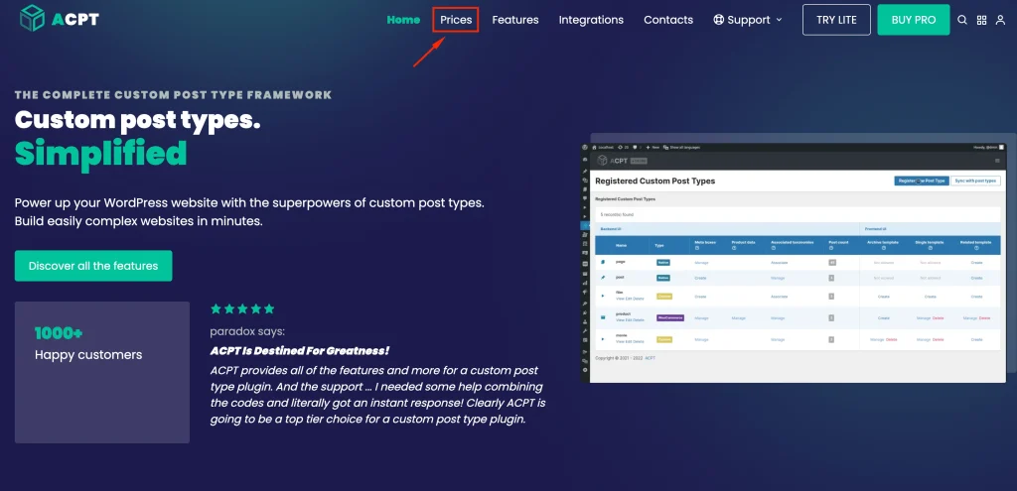Image resolution: width=1017 pixels, height=491 pixels.
Task: Select the Contacts menu item
Action: tap(668, 20)
